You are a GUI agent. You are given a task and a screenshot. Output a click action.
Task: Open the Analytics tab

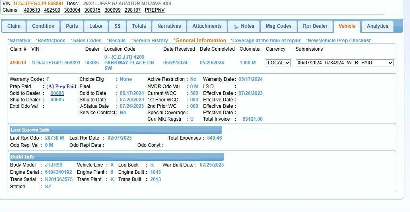point(377,27)
